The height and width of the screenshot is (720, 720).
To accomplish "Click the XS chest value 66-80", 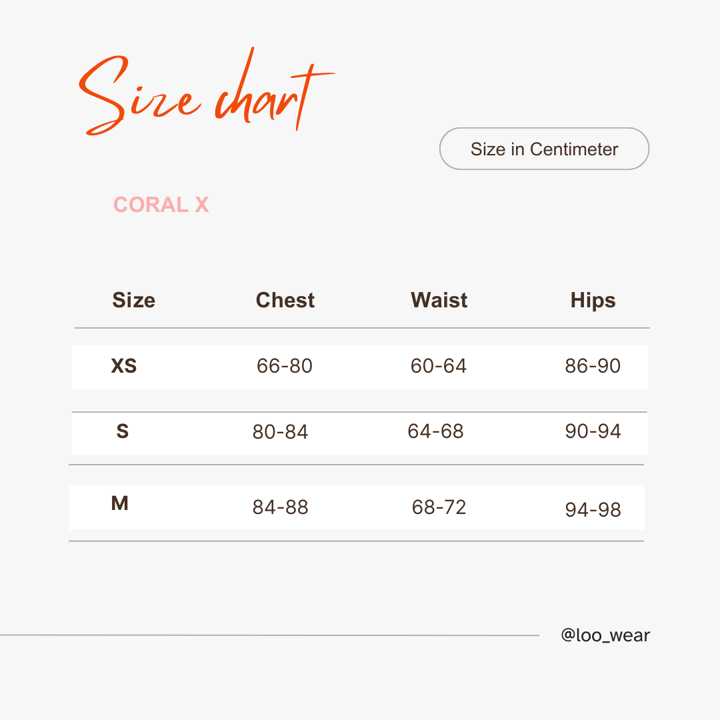I will (285, 366).
